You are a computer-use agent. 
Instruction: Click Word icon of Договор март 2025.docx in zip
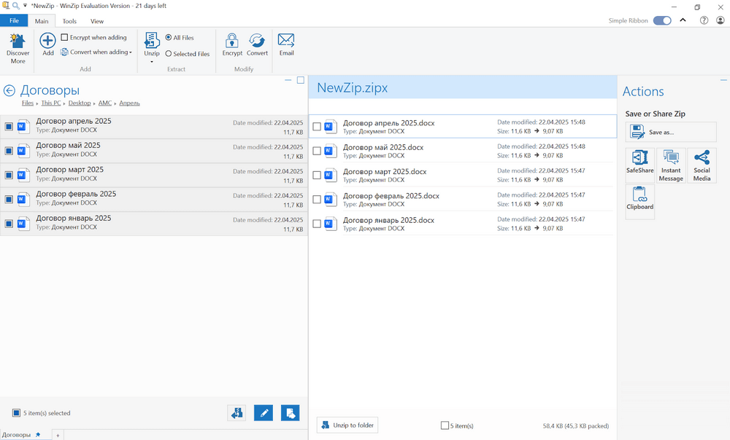click(x=331, y=175)
